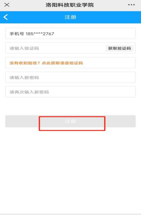Open the three-dot more options menu
Screen dimensions: 141x215
coord(131,5)
